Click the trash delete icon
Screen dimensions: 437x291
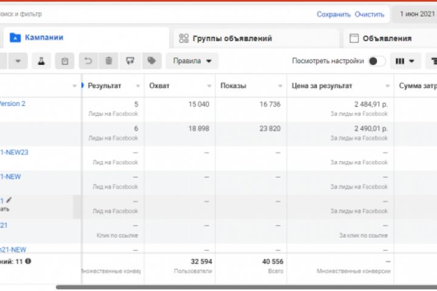click(x=109, y=61)
